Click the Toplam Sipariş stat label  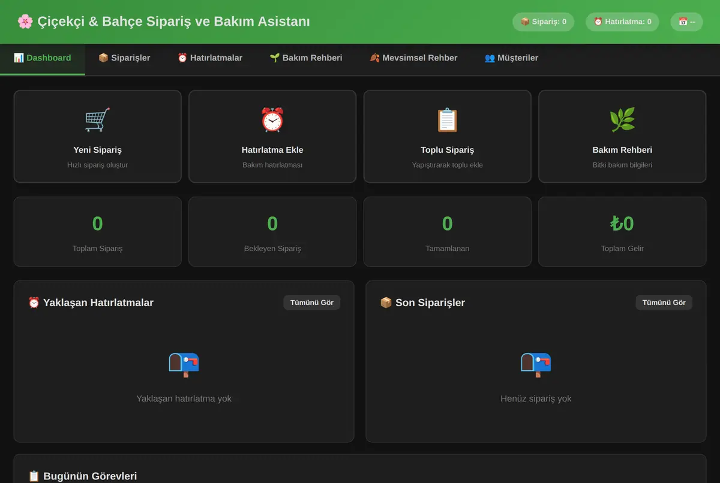point(97,248)
